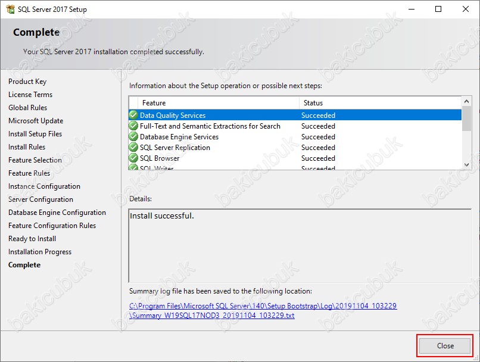Select the Database Engine Services row
480x362 pixels.
coord(295,136)
